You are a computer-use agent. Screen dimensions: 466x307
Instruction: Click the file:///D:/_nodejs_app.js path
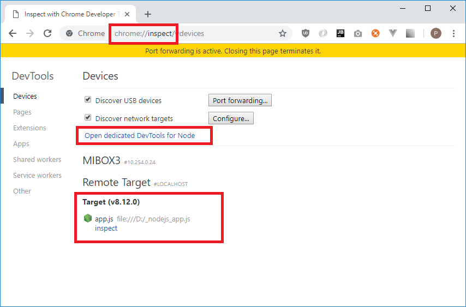coord(153,219)
